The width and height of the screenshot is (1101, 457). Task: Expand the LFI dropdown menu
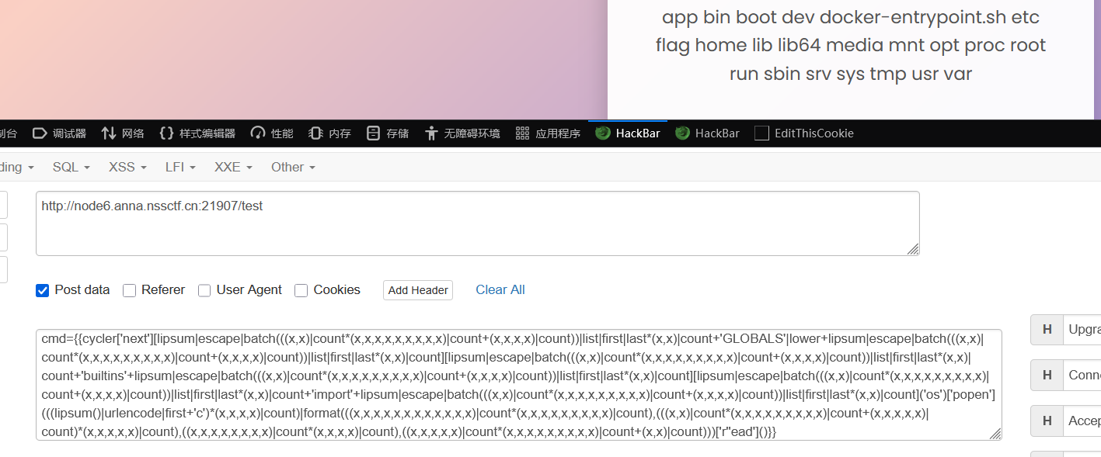click(180, 167)
